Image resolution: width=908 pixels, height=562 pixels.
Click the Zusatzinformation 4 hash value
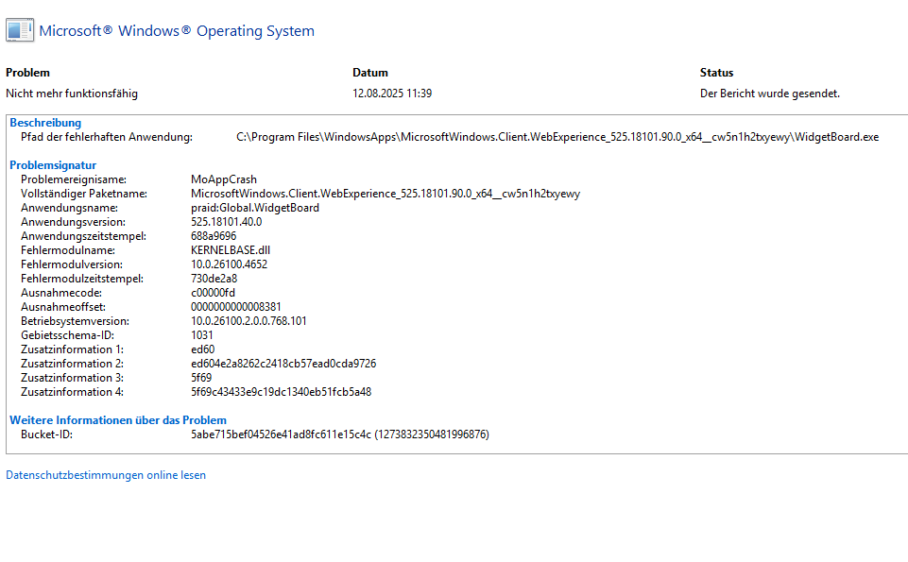tap(281, 392)
